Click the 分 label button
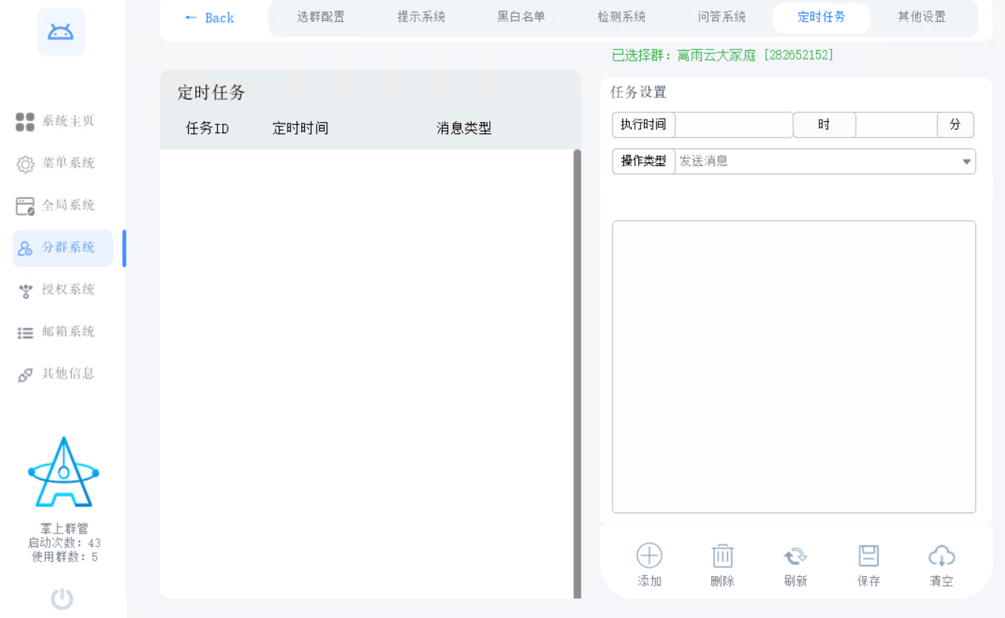Screen dimensions: 1005x618 [956, 125]
